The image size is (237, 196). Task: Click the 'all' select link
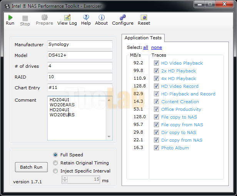tap(145, 47)
